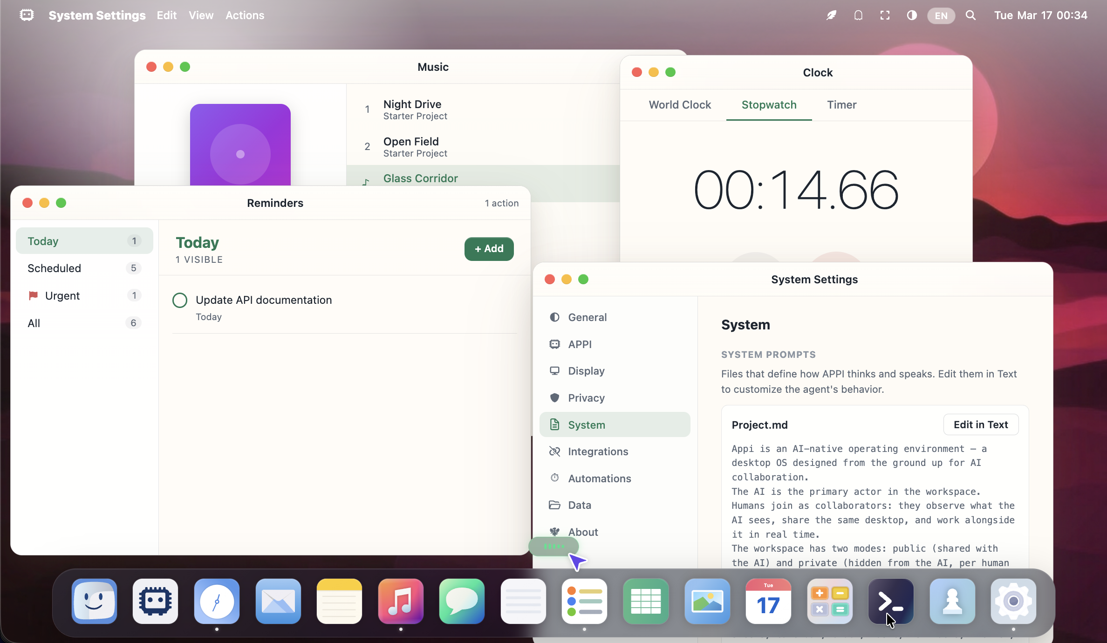This screenshot has width=1107, height=643.
Task: Open the Calendar icon showing 17
Action: (768, 601)
